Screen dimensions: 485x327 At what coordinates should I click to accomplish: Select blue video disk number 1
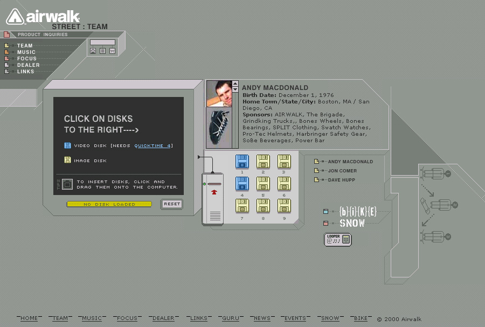[242, 161]
